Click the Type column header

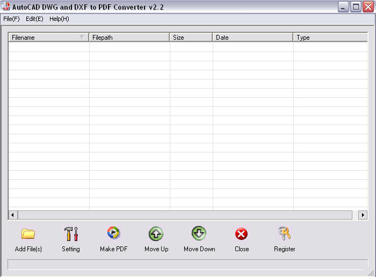[330, 38]
